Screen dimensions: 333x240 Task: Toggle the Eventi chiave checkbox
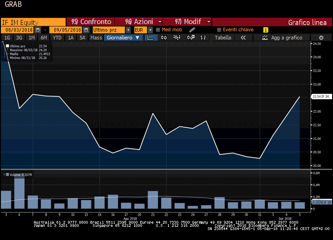(219, 30)
